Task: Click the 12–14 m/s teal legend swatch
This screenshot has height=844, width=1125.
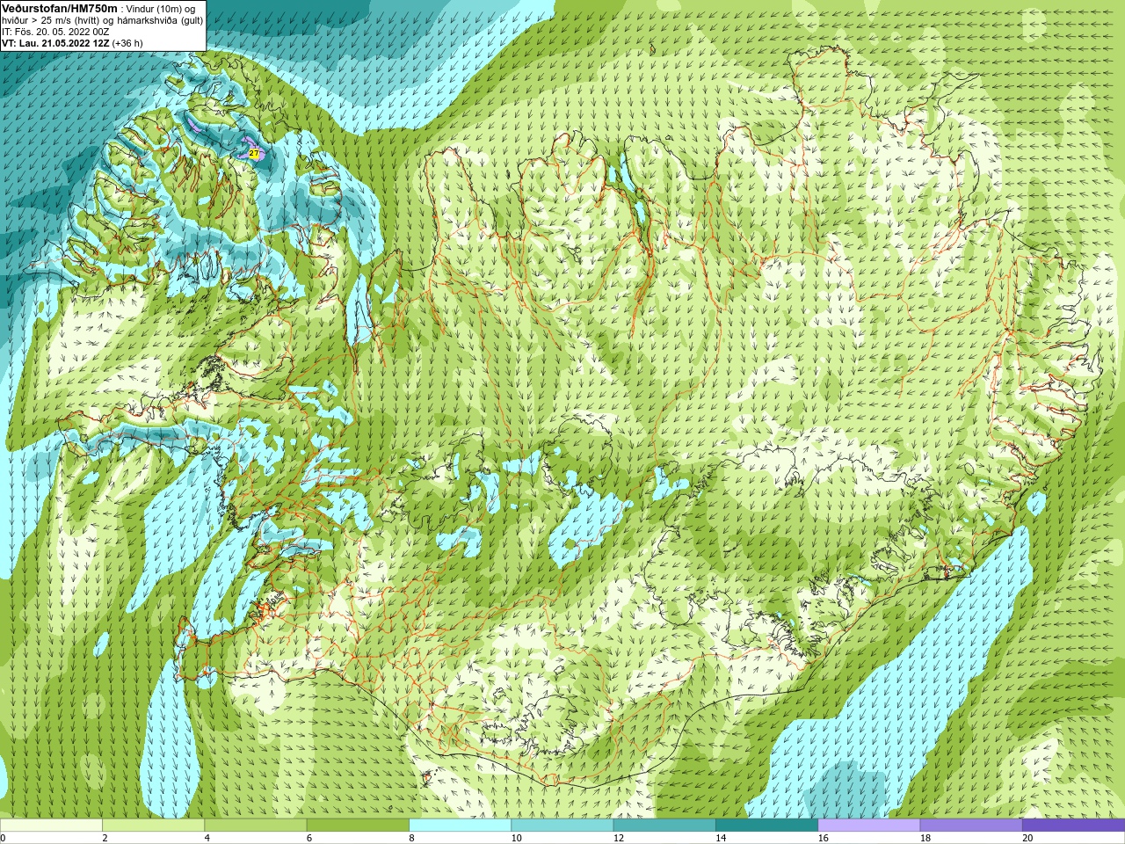Action: click(x=664, y=826)
